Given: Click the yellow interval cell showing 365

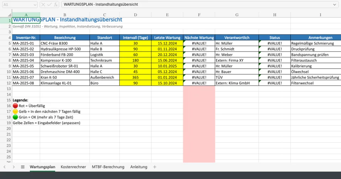Looking at the screenshot, I should click(135, 77).
